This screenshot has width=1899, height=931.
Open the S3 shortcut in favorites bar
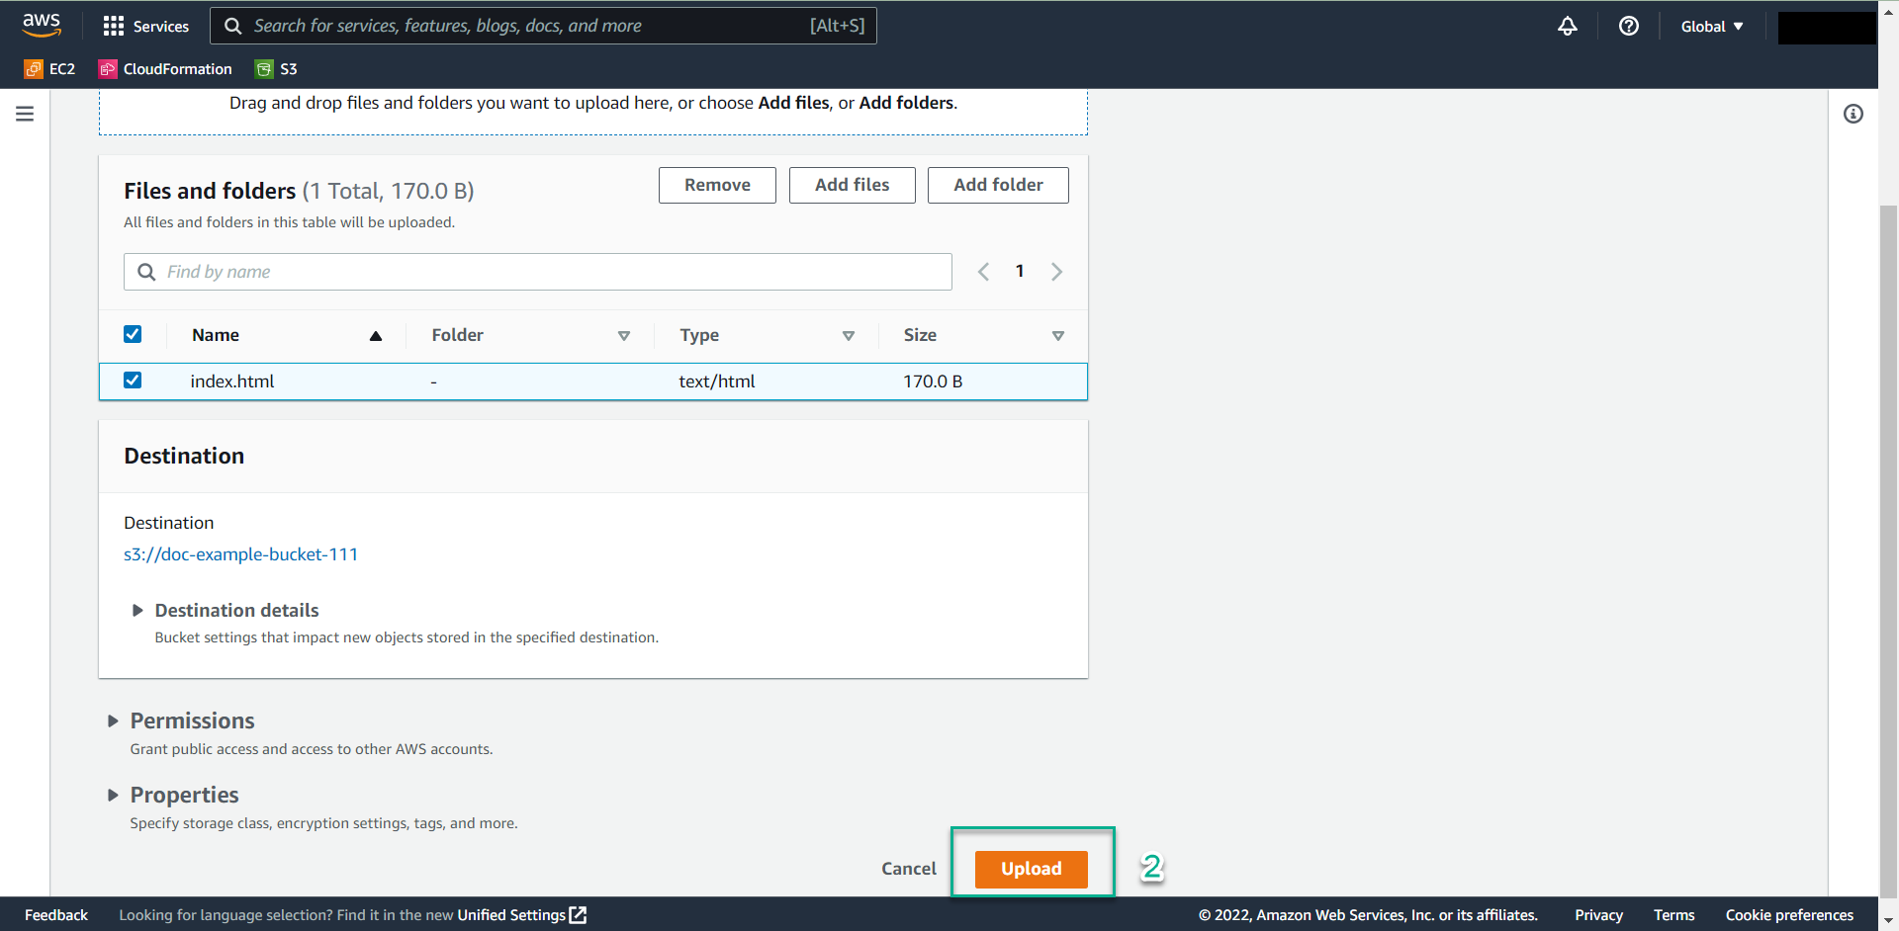(277, 69)
